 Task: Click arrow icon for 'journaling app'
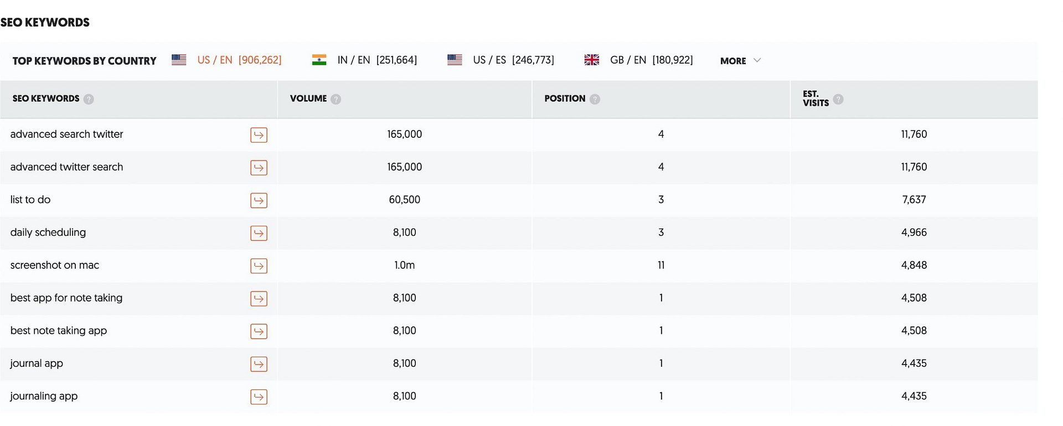259,397
